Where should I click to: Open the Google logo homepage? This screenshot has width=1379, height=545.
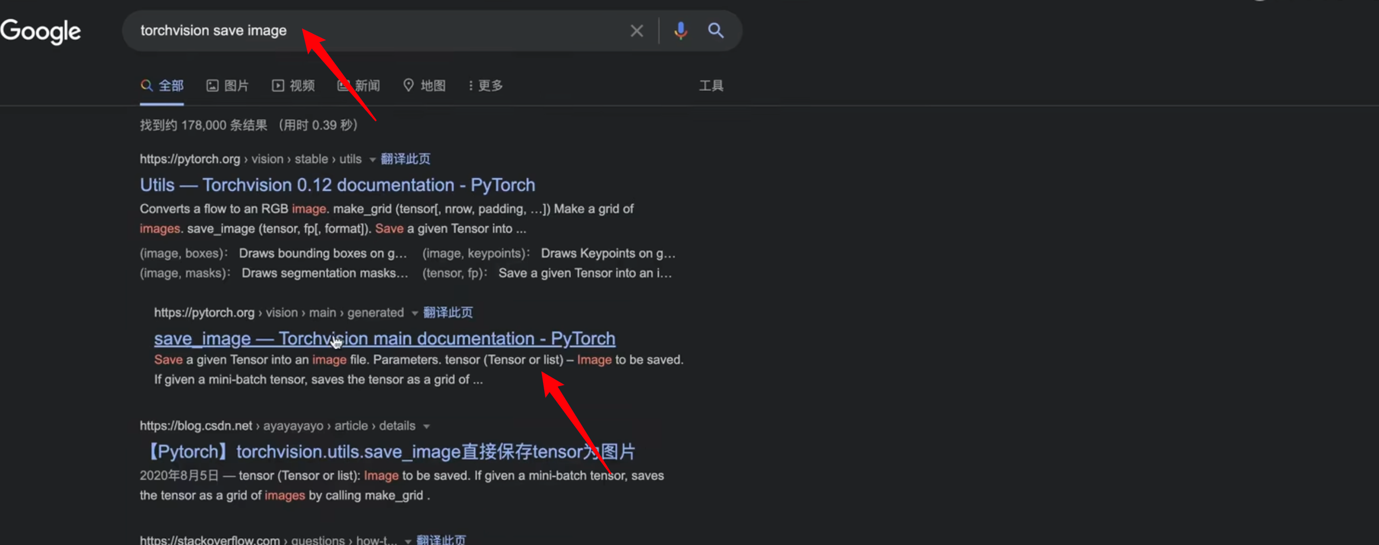tap(40, 31)
